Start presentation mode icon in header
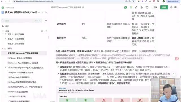 coord(147,7)
